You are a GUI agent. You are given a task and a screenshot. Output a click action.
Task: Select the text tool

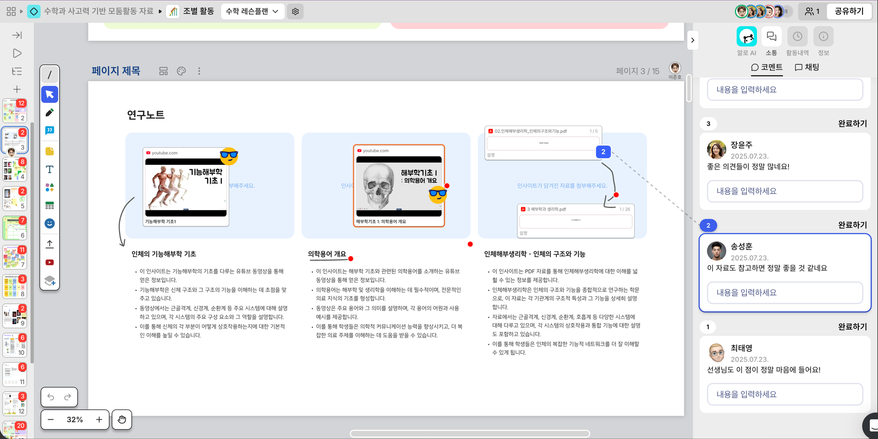[x=50, y=169]
